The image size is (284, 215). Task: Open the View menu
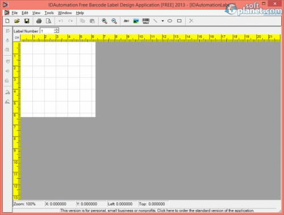(x=36, y=13)
